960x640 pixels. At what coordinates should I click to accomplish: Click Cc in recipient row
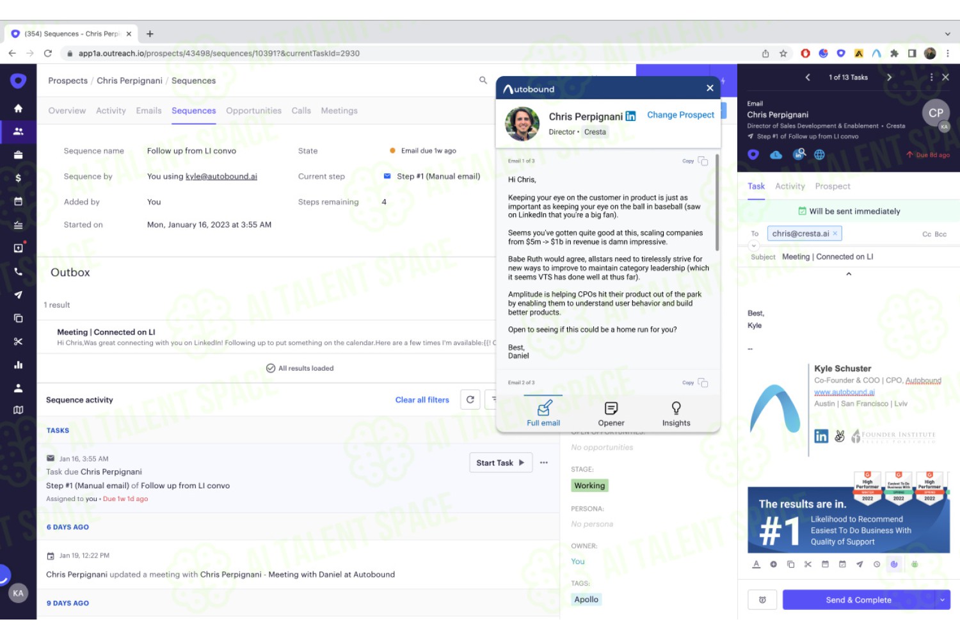(x=926, y=234)
